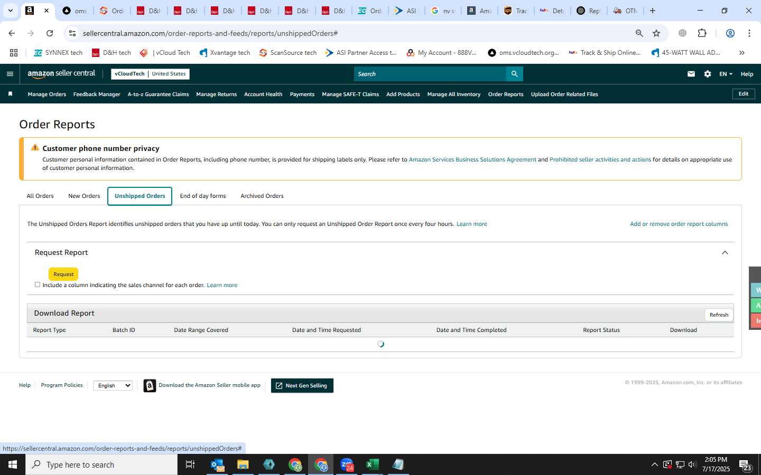Open Account Health in the nav bar
Screen dimensions: 761x475
(x=263, y=94)
